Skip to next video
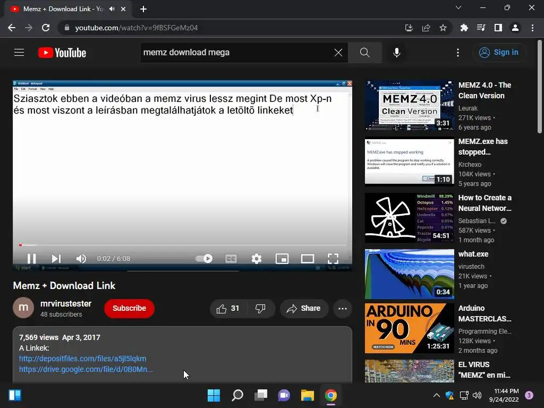 click(56, 259)
